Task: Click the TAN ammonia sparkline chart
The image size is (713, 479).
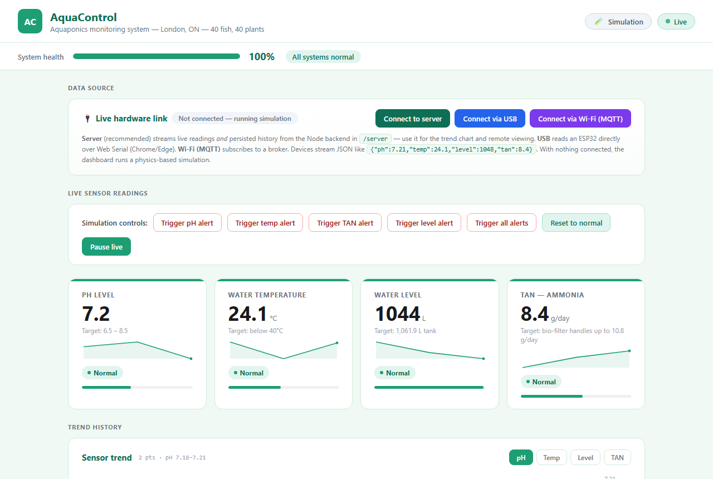Action: point(576,359)
